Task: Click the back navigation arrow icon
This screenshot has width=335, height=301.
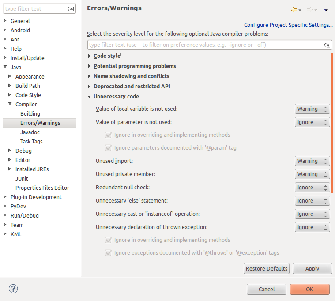Action: click(x=294, y=10)
